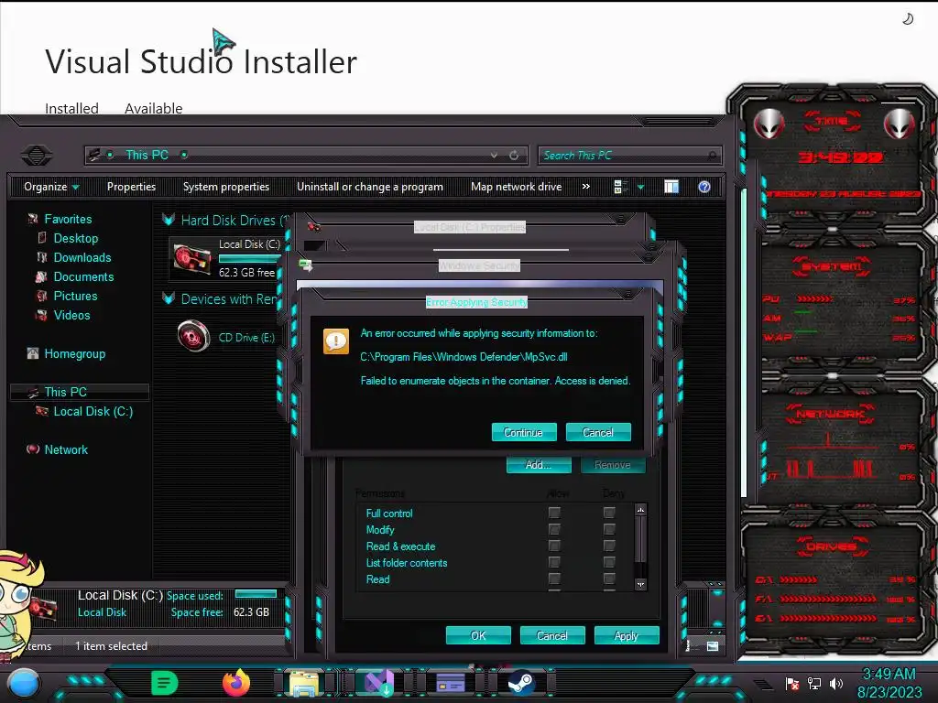
Task: Click the warning icon in error dialog
Action: point(336,341)
